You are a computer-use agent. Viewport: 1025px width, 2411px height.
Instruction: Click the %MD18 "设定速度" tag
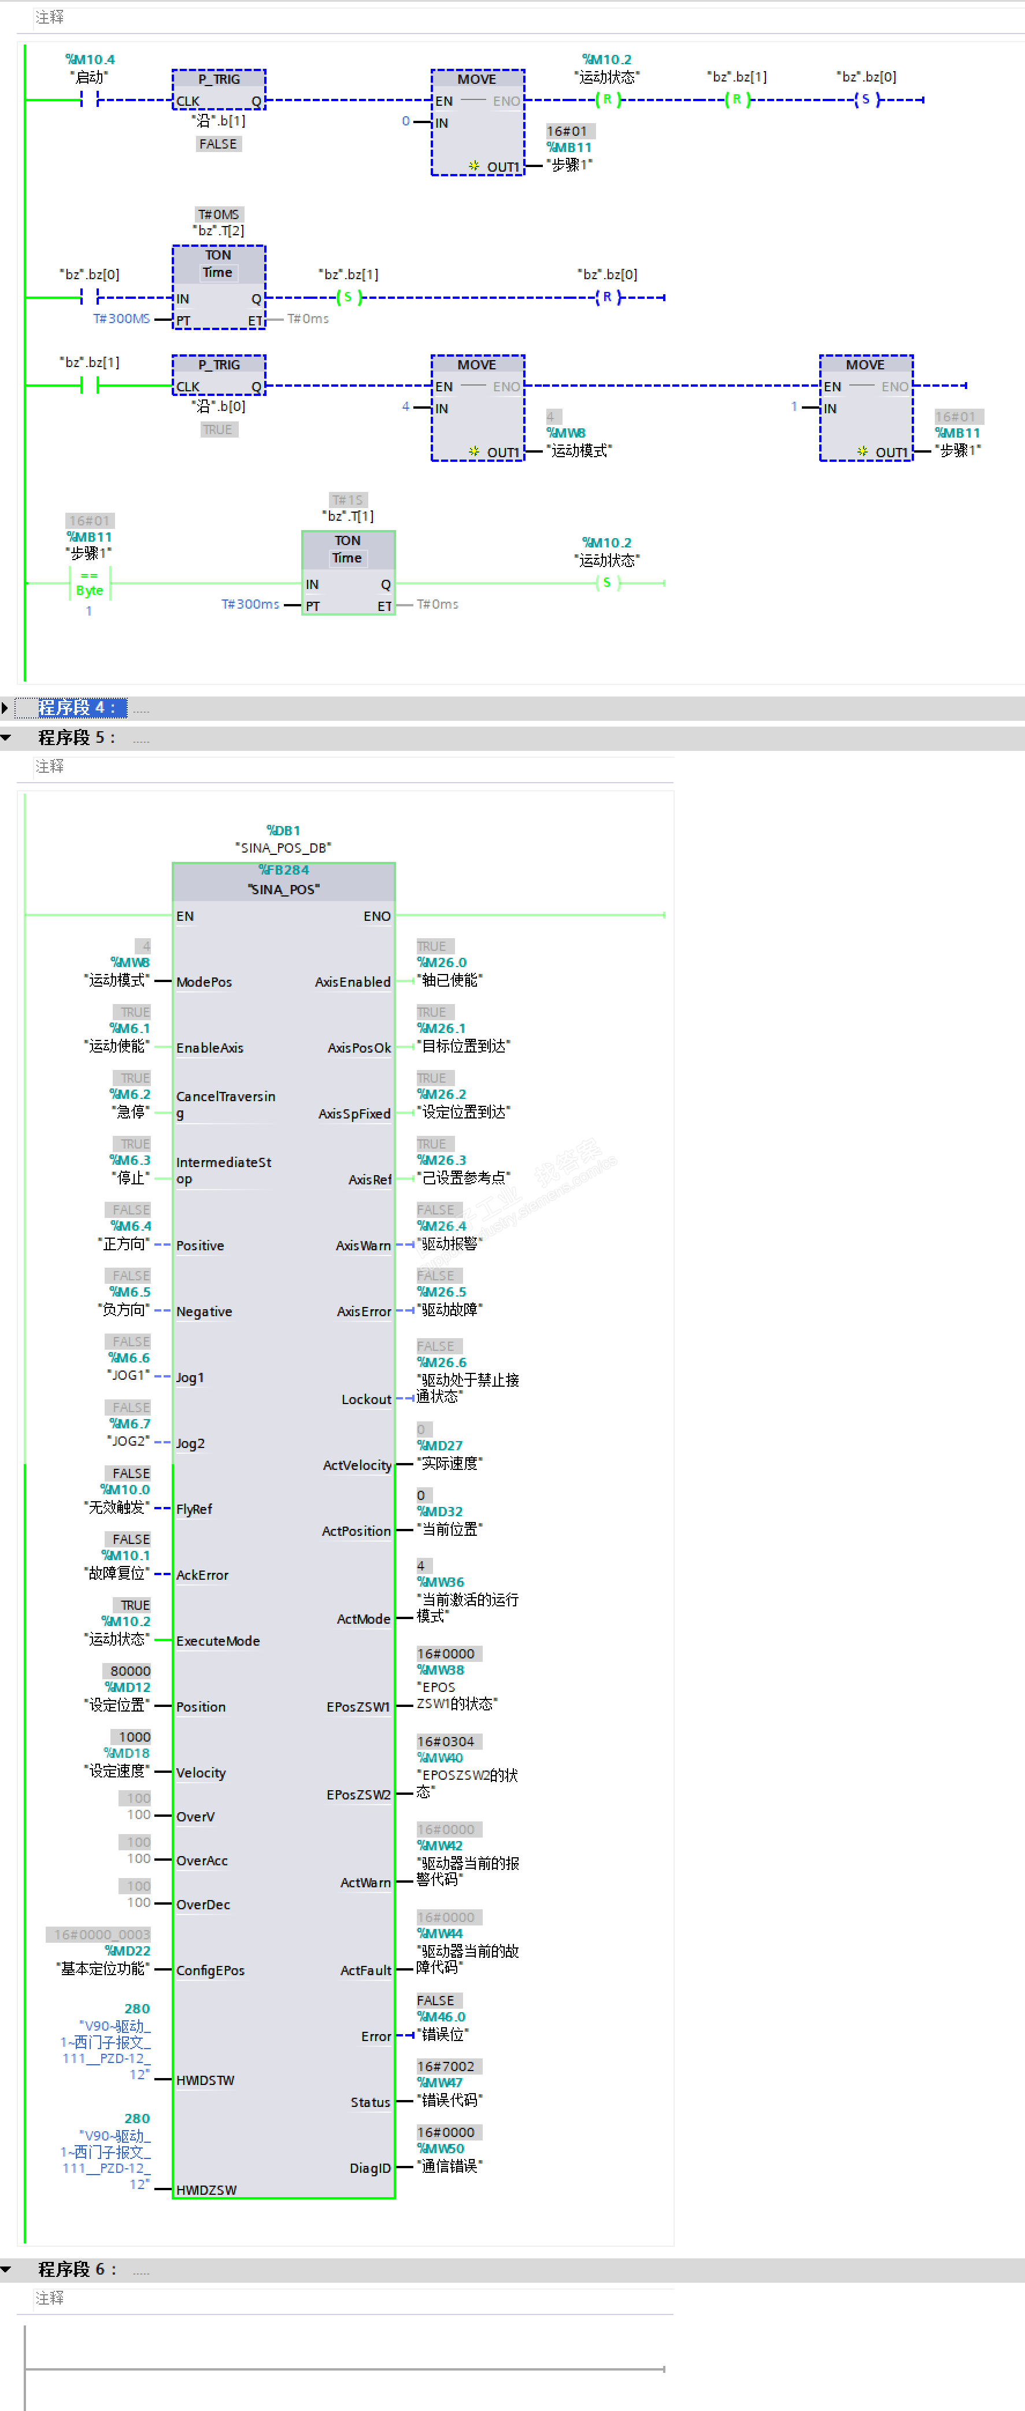117,1761
